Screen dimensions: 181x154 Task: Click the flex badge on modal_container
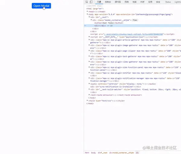(x=135, y=20)
